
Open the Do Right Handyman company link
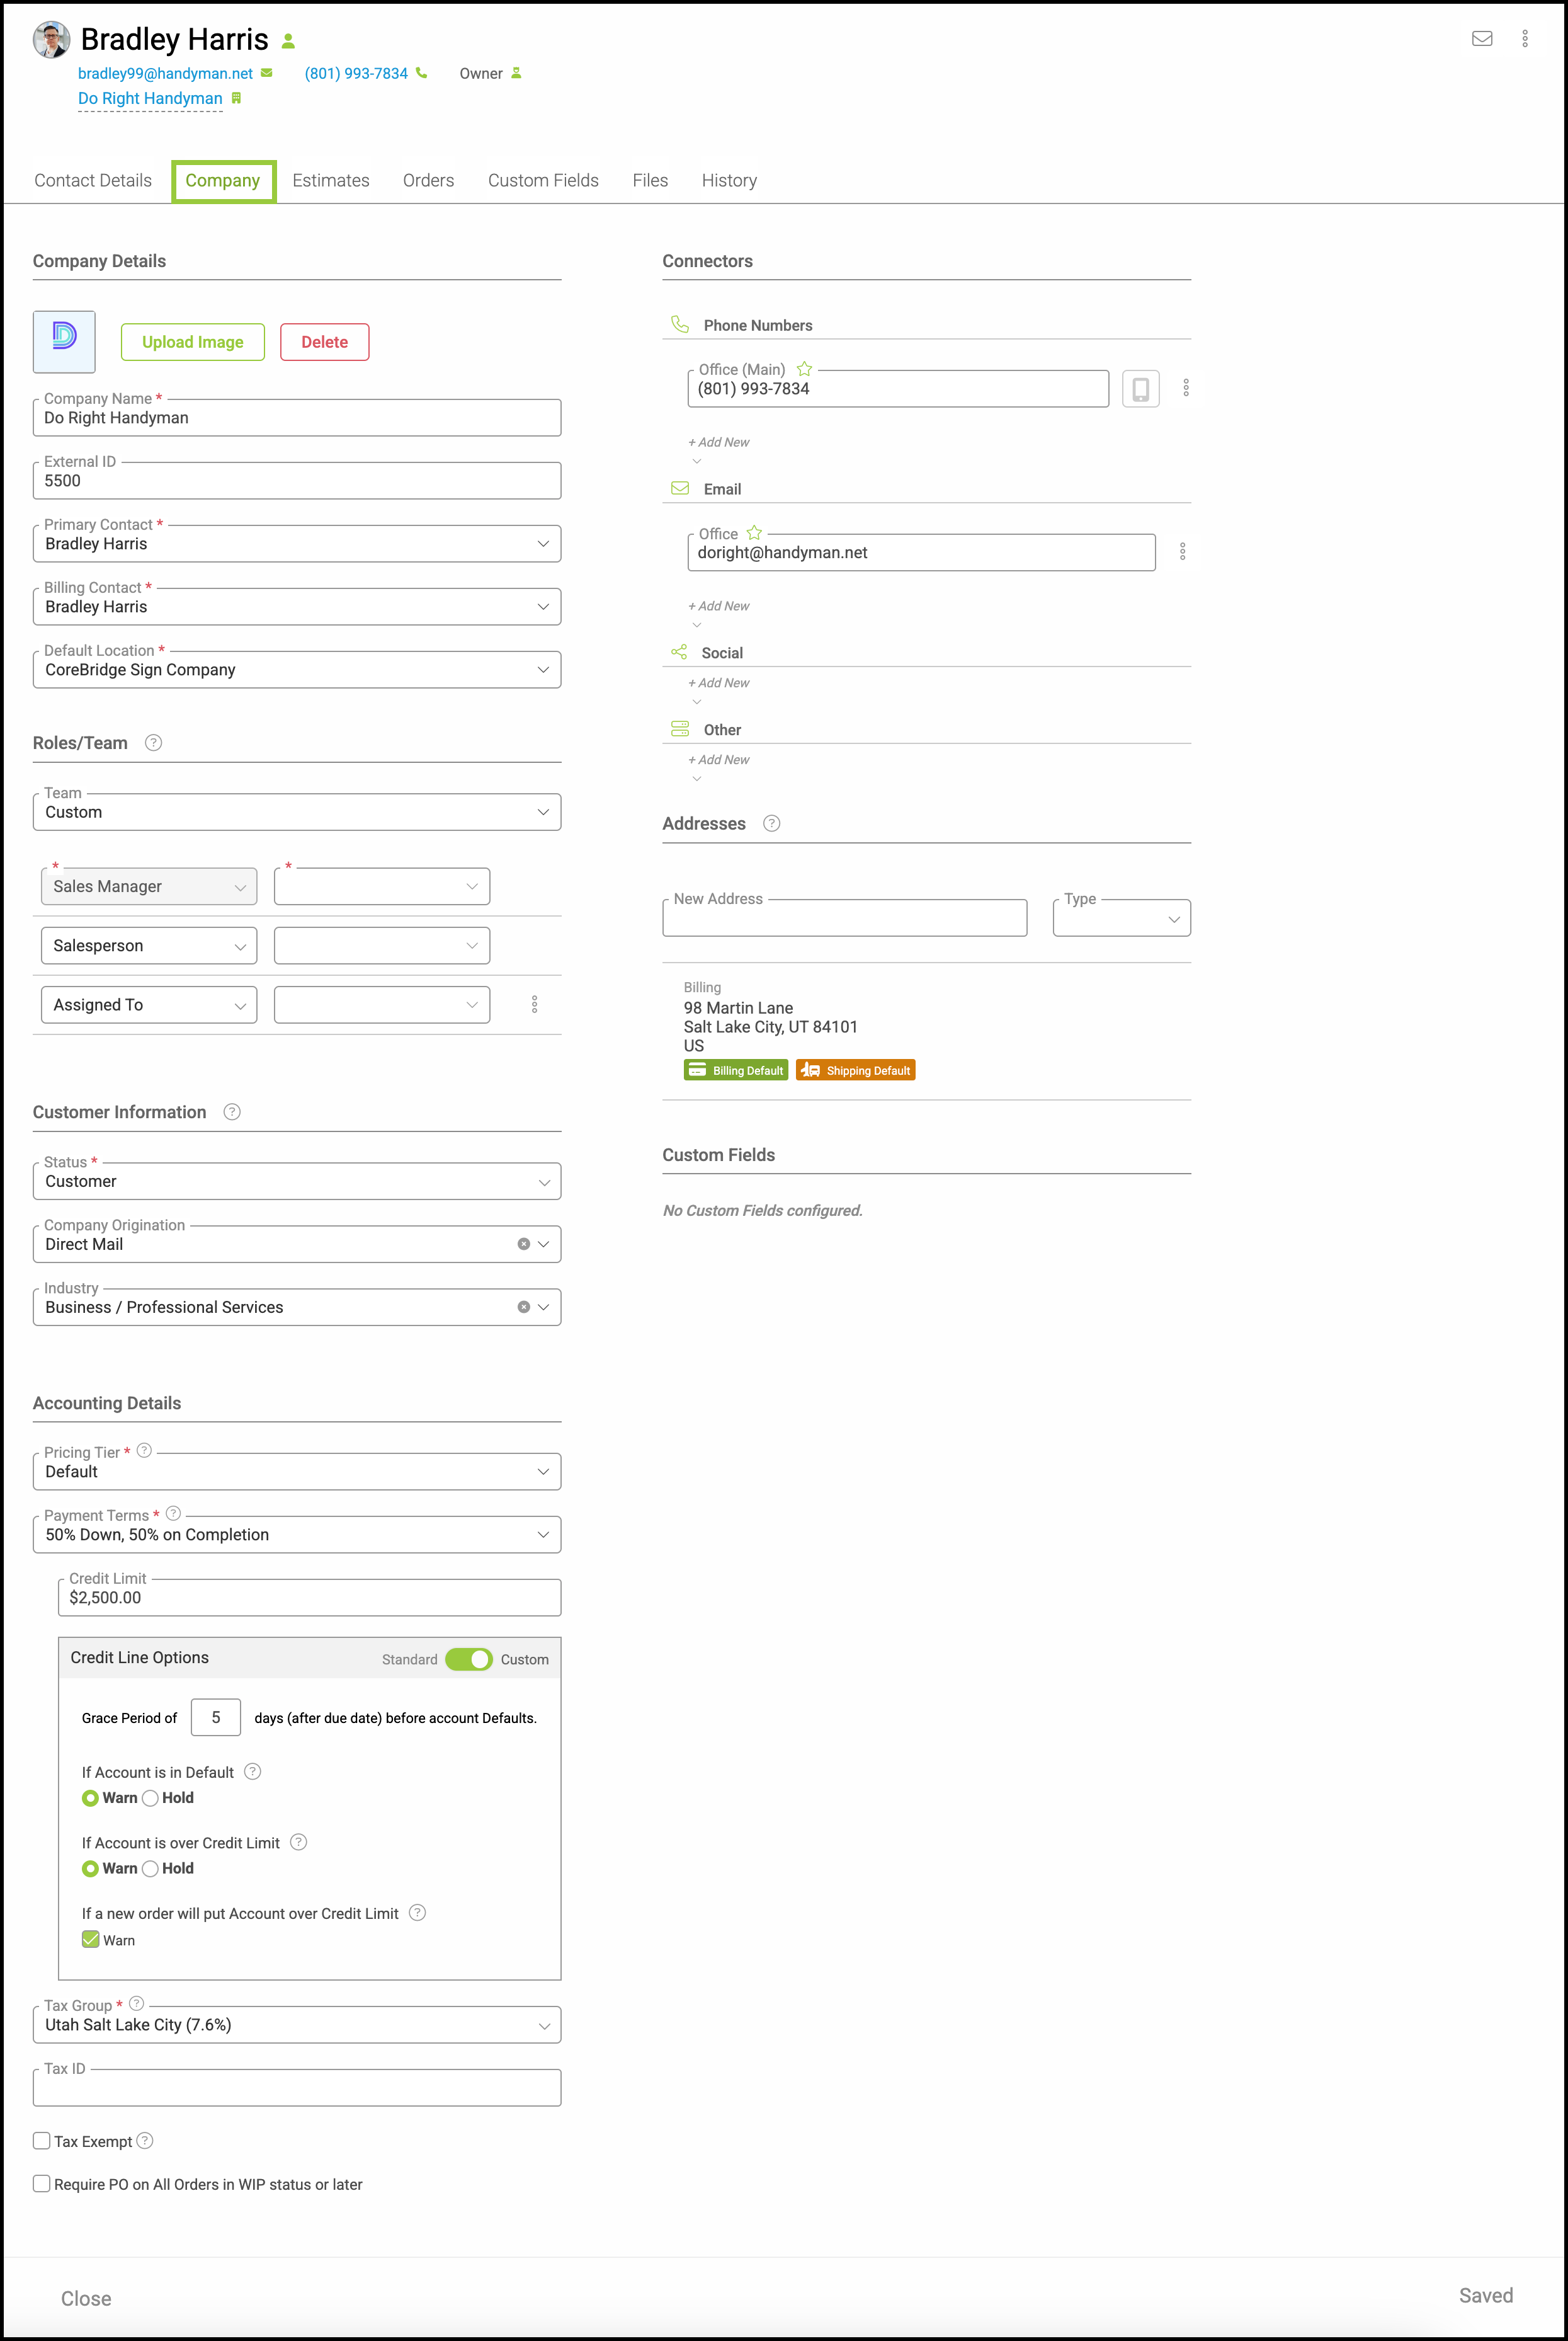(x=150, y=98)
